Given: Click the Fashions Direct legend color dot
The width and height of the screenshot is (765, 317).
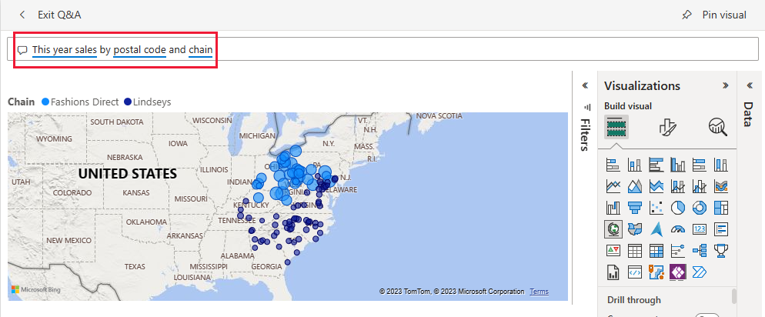Looking at the screenshot, I should tap(45, 102).
